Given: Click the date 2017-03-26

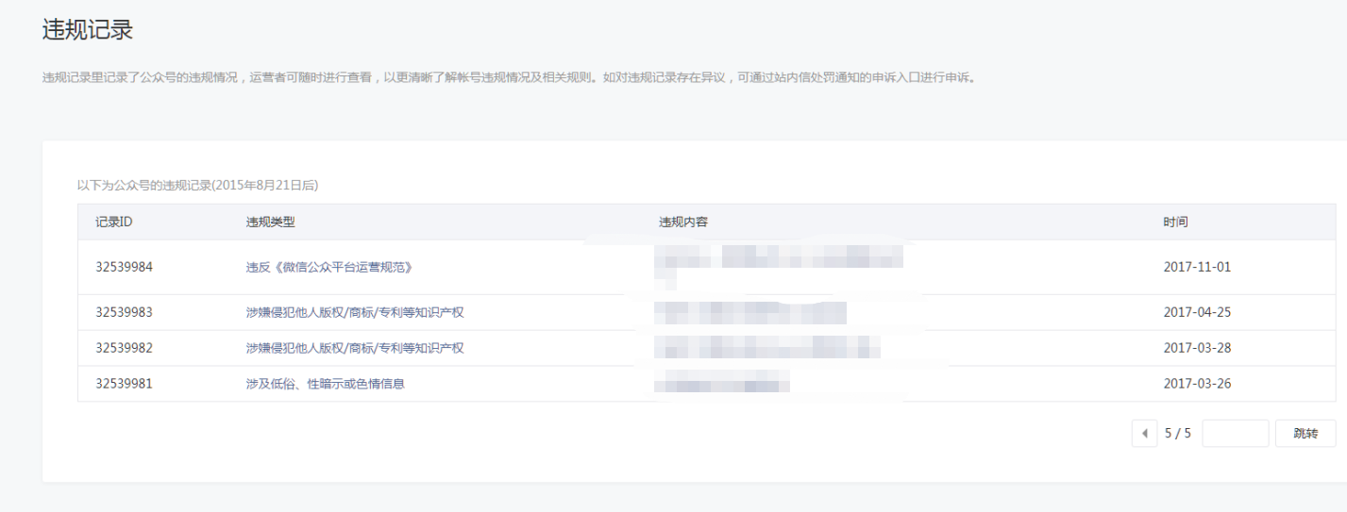Looking at the screenshot, I should pyautogui.click(x=1197, y=384).
